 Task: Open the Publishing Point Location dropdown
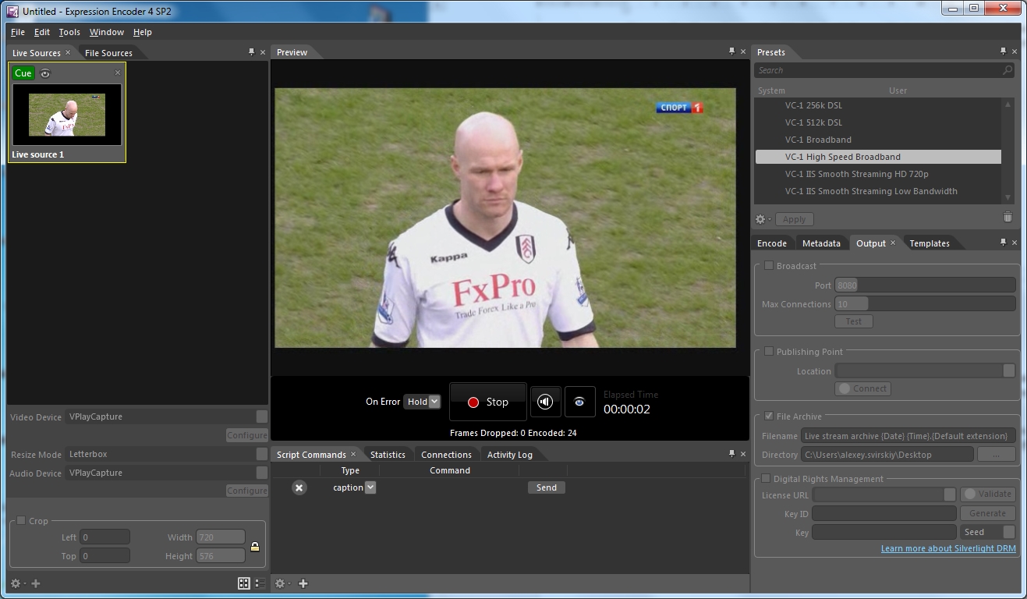[1008, 371]
